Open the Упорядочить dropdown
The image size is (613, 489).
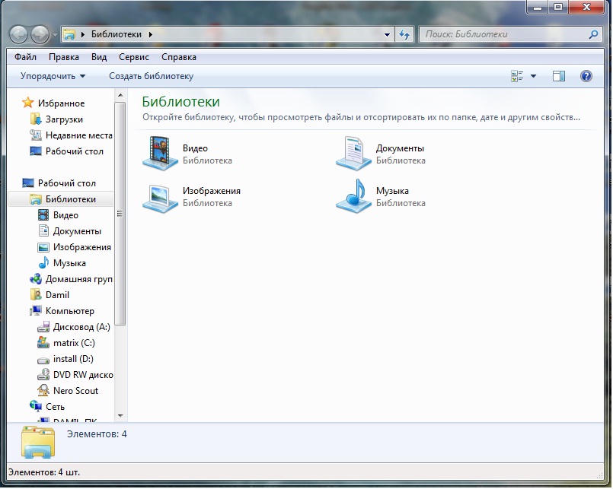[x=53, y=76]
